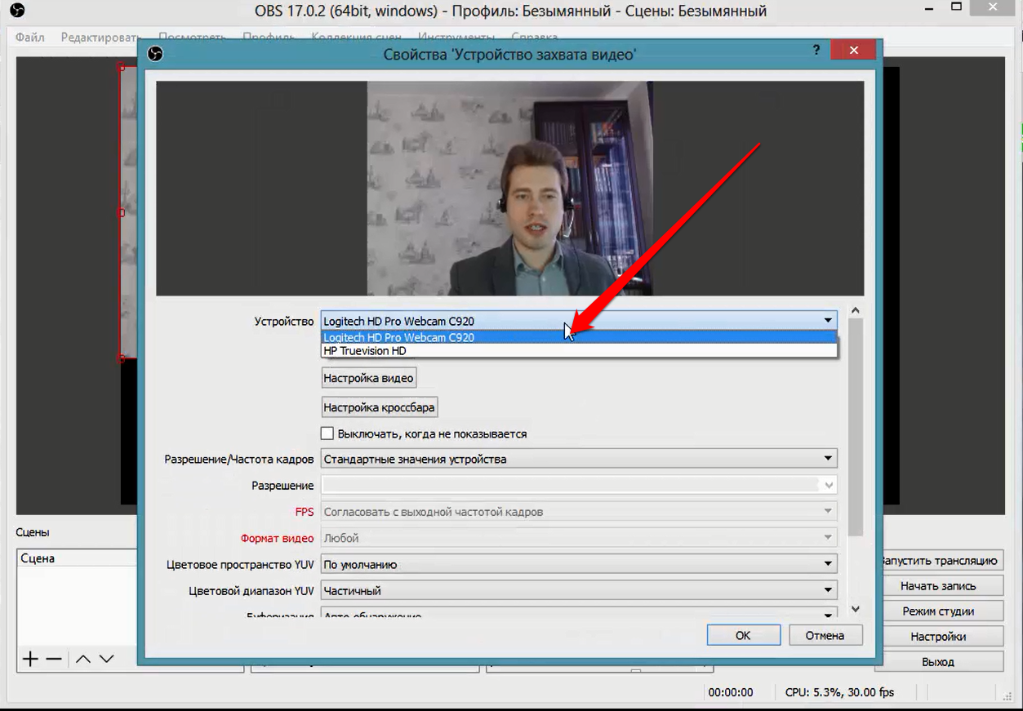Click the plus icon to add scene
The width and height of the screenshot is (1023, 711).
30,659
